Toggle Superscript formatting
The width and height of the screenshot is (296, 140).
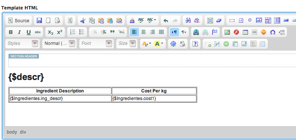pos(60,32)
